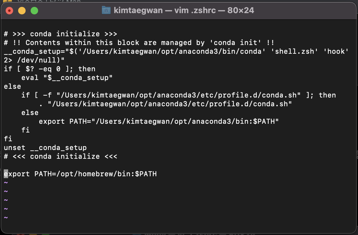Minimize the window with the yellow button
This screenshot has width=358, height=235.
[22, 11]
